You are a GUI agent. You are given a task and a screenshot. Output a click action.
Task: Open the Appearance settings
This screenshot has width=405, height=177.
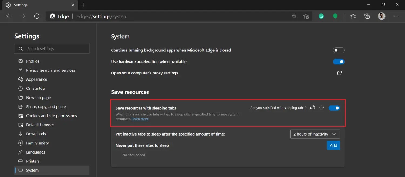[x=36, y=79]
